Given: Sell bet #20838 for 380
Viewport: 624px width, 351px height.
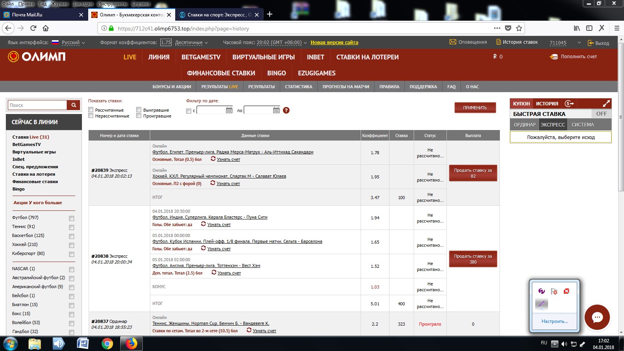Looking at the screenshot, I should click(473, 259).
